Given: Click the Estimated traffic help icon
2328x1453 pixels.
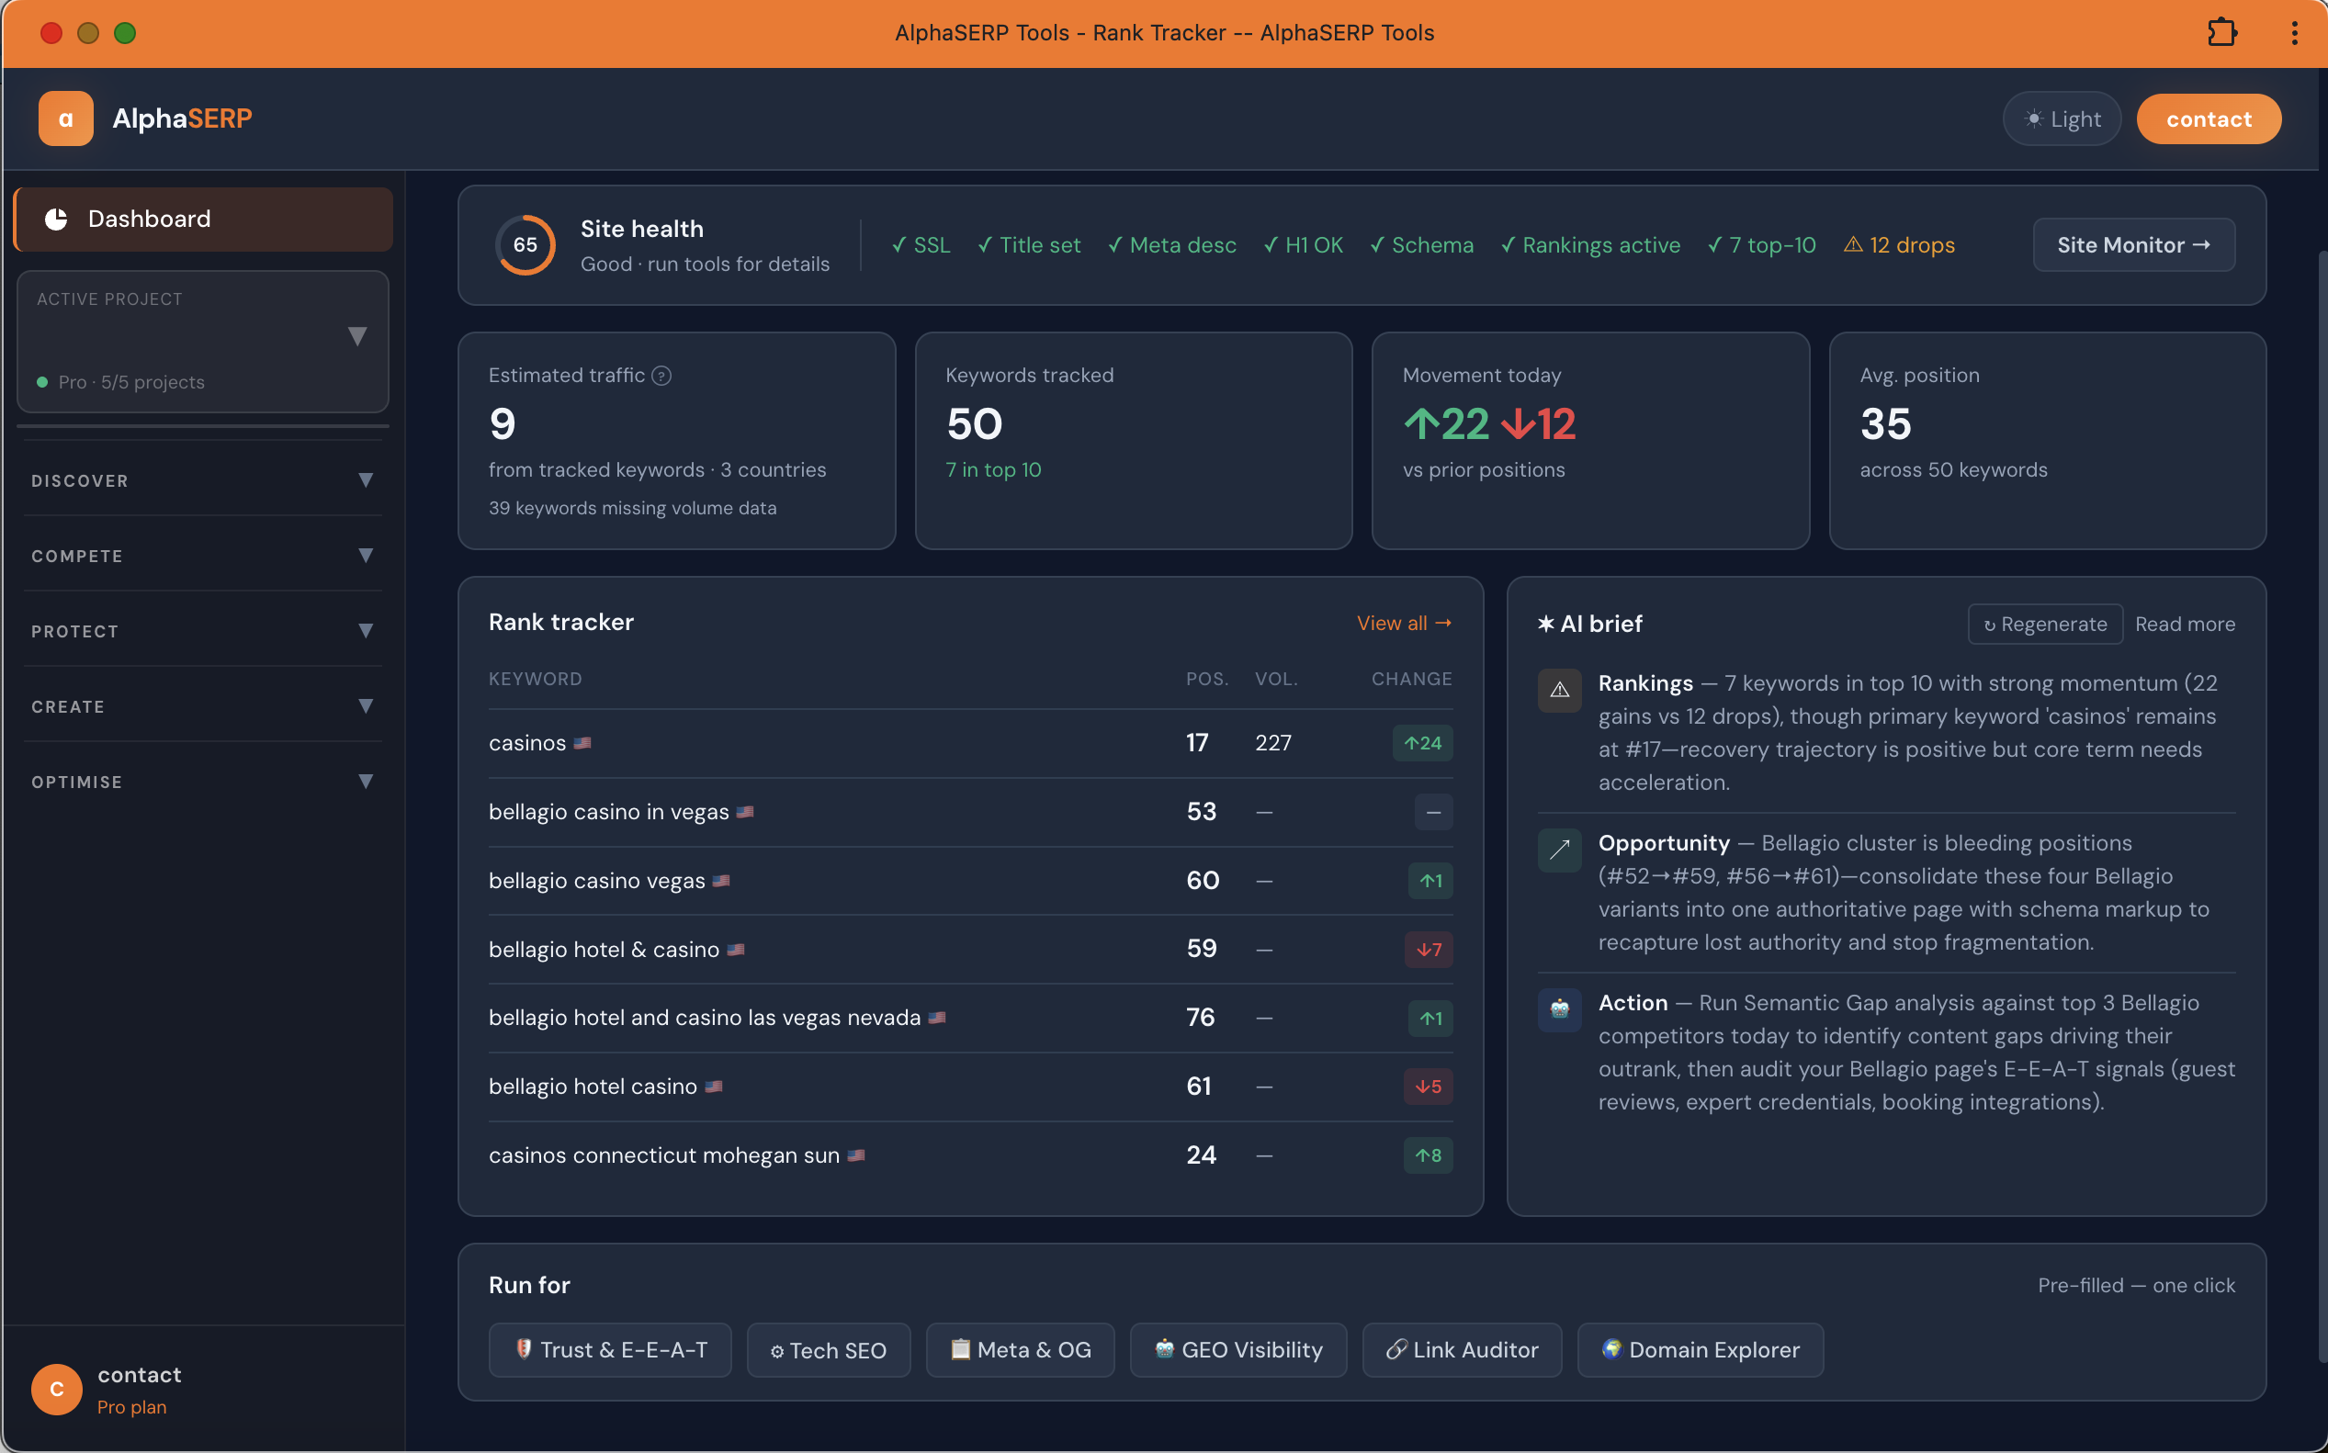Looking at the screenshot, I should pos(661,376).
